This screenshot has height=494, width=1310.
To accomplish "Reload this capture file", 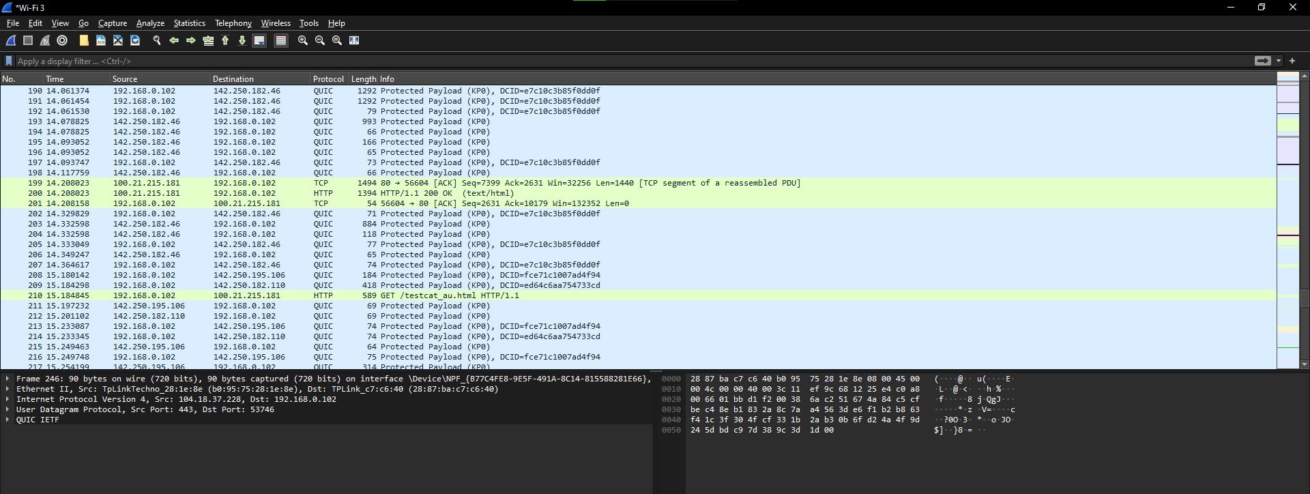I will 135,41.
